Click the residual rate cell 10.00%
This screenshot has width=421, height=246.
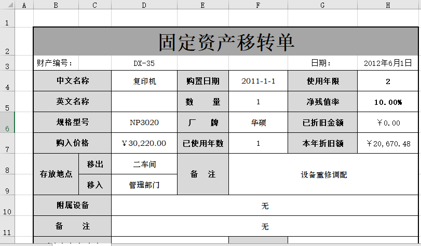[x=388, y=102]
